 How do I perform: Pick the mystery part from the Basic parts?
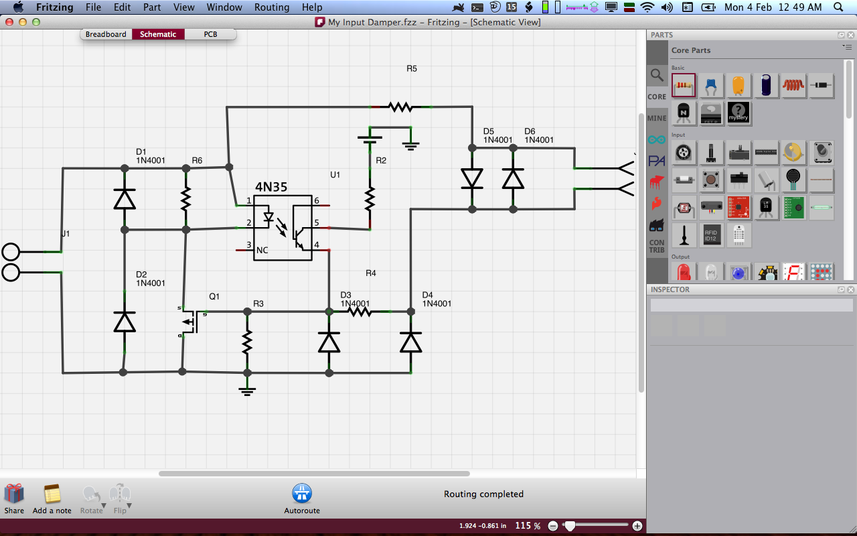[738, 113]
